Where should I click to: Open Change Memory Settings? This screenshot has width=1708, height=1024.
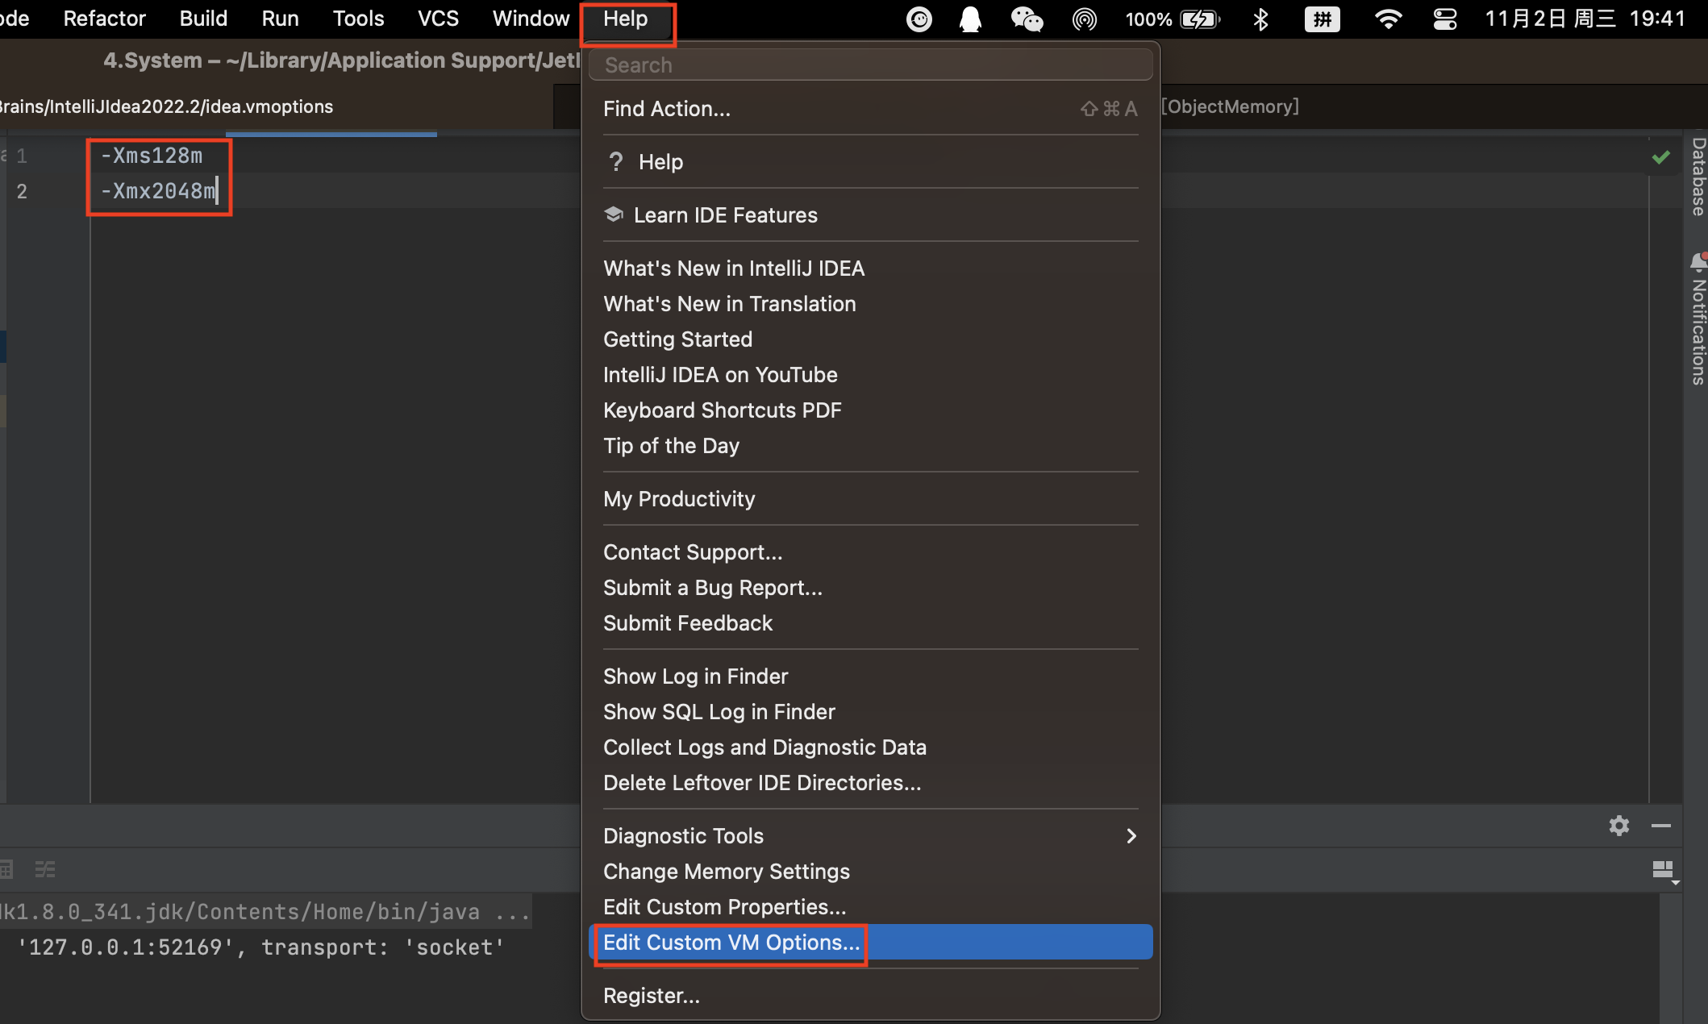click(x=870, y=872)
